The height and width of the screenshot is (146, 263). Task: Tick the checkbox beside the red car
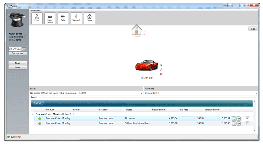pyautogui.click(x=161, y=65)
